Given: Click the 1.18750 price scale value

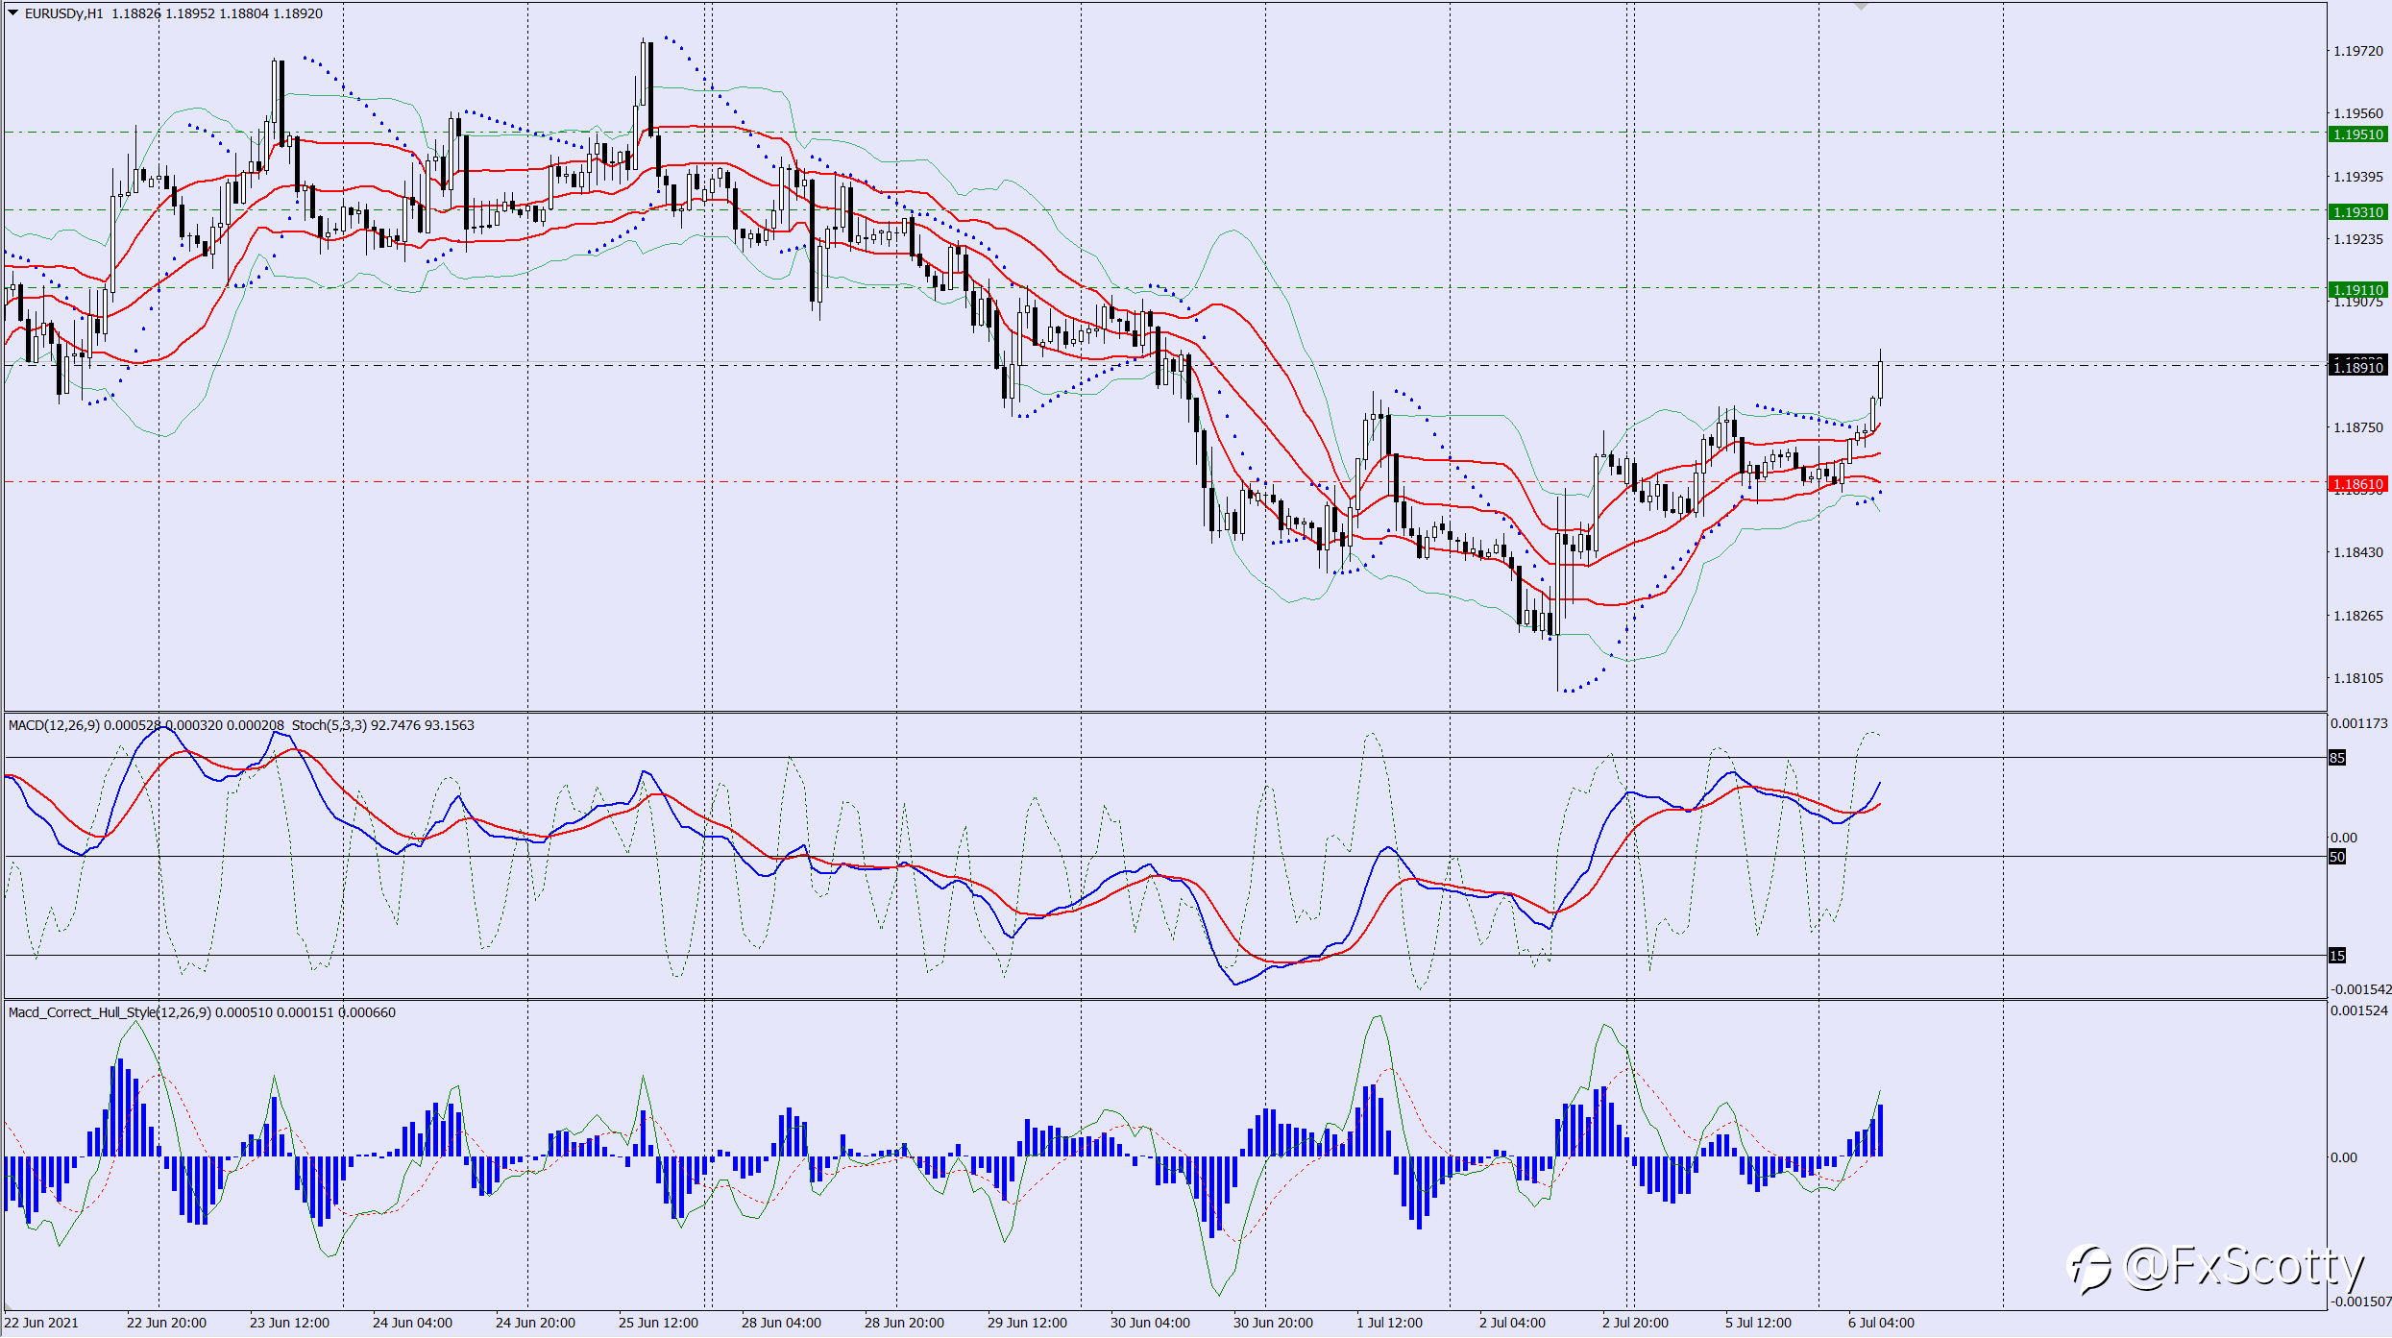Looking at the screenshot, I should 2358,427.
